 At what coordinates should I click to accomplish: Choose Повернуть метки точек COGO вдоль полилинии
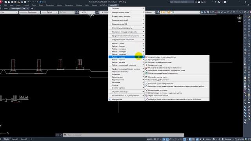pyautogui.click(x=177, y=99)
